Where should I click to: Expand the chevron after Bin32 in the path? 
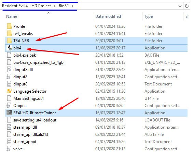72,6
